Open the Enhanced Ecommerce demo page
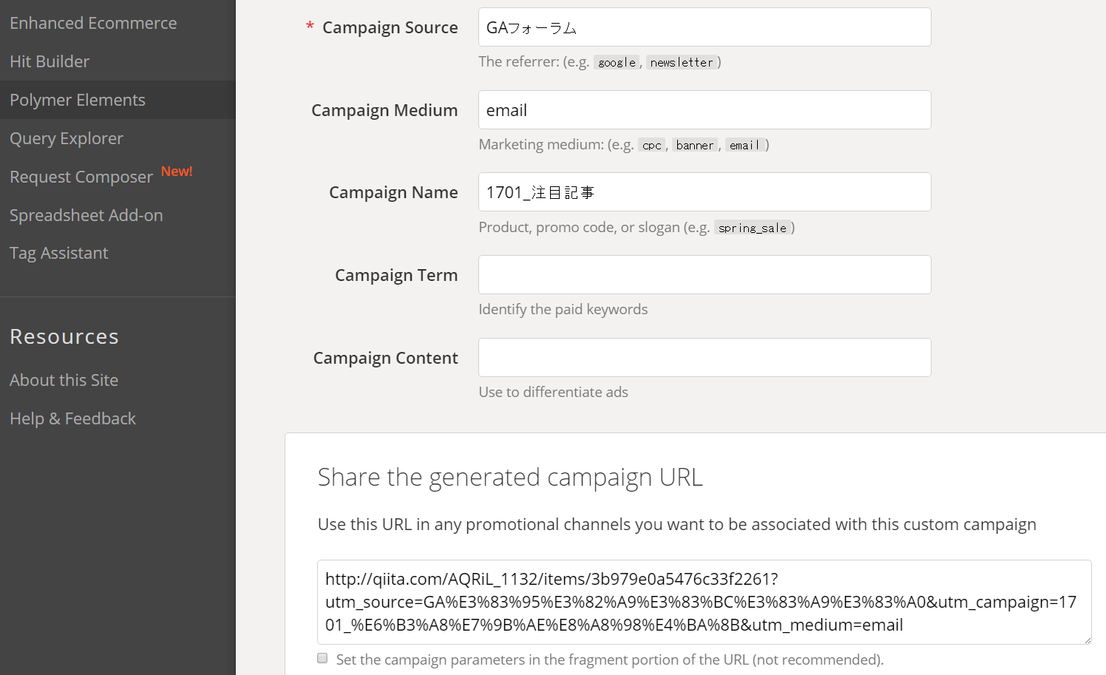This screenshot has height=675, width=1106. (x=93, y=23)
